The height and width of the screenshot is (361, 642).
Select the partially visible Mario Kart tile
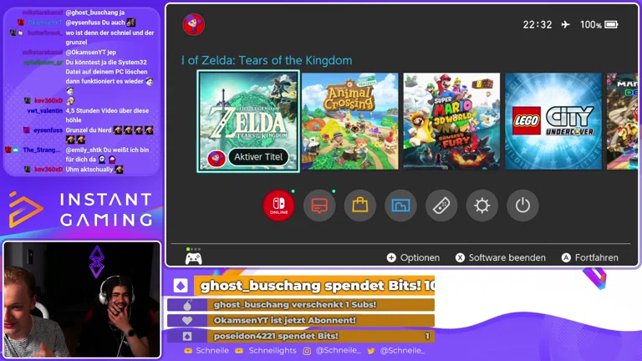pos(622,121)
